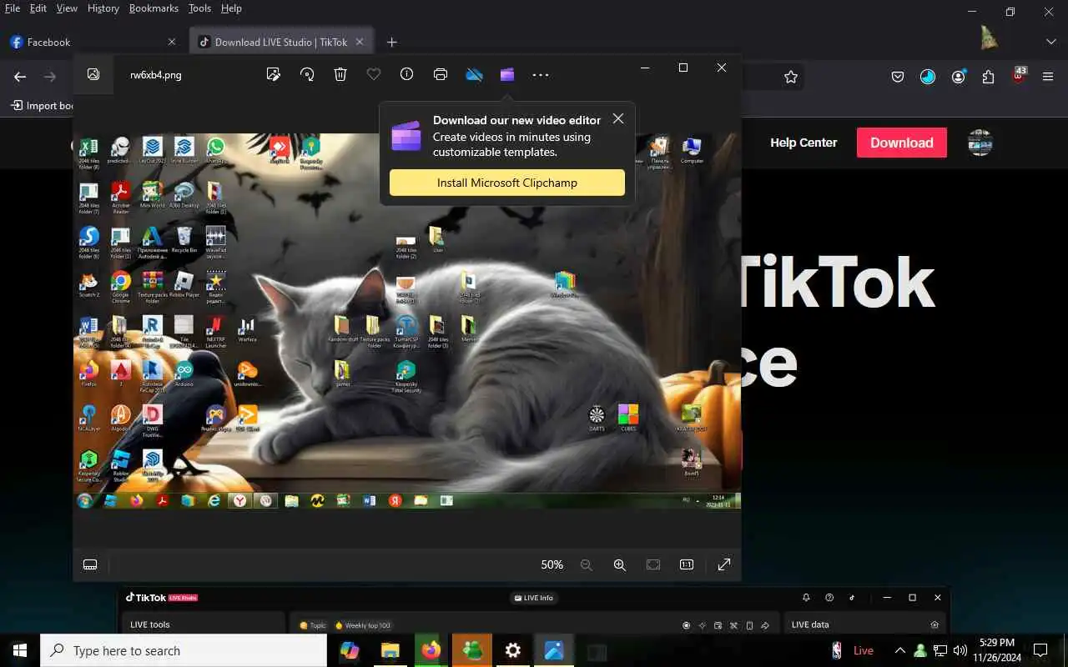Open the Windows Start menu

coord(20,650)
